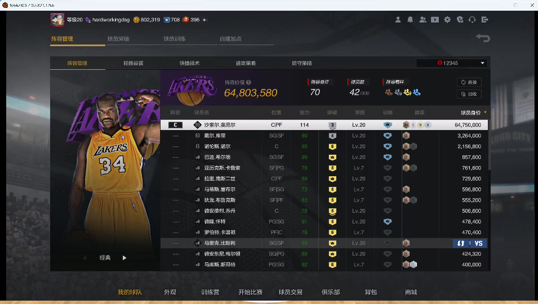Click the Lakers team logo

click(x=192, y=89)
